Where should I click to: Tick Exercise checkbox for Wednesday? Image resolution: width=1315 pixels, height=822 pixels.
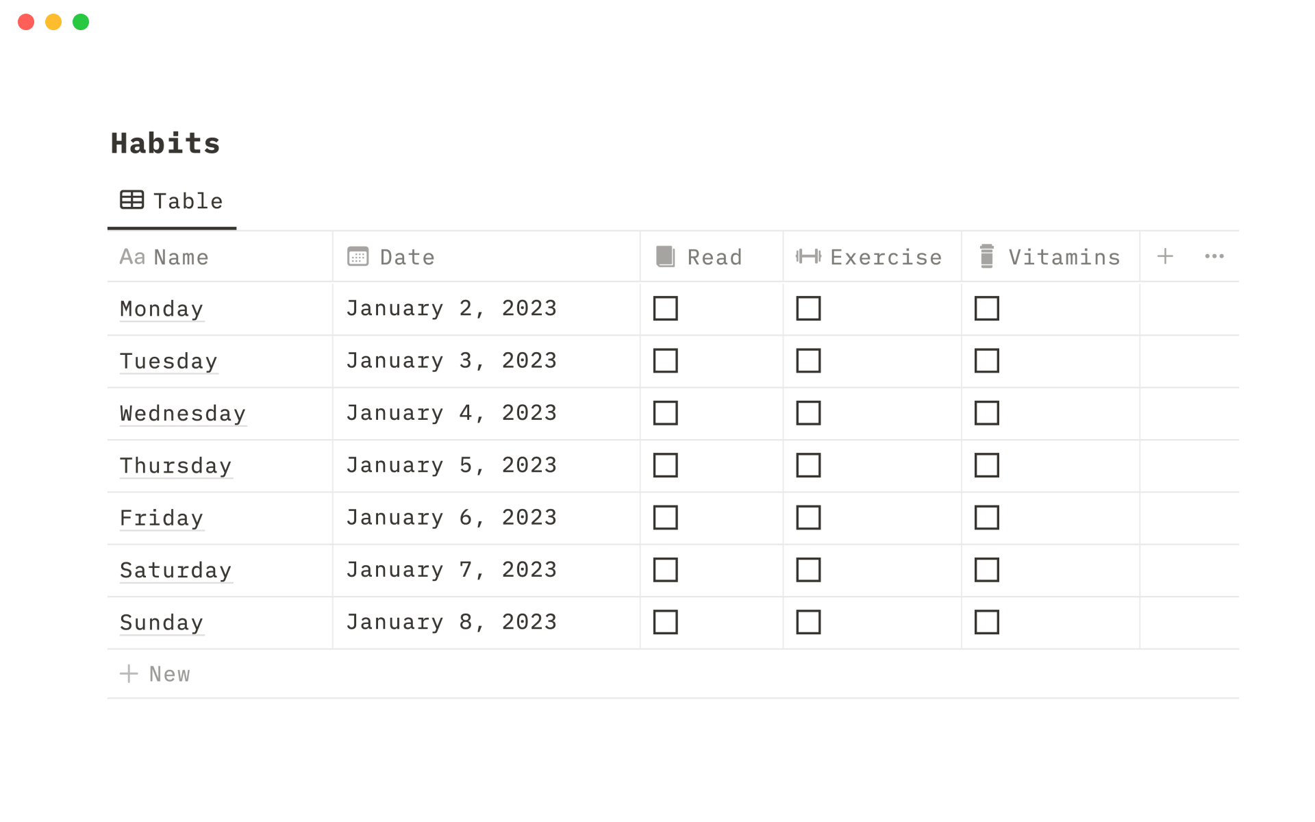tap(808, 413)
